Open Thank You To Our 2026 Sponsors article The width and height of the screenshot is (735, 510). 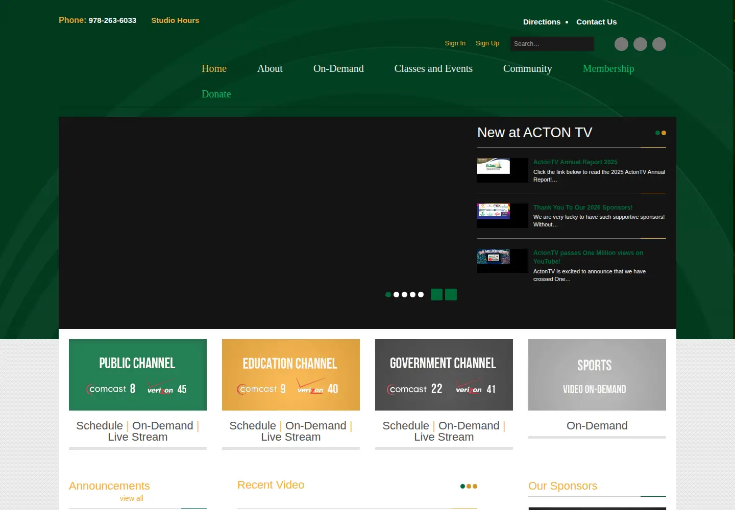583,208
